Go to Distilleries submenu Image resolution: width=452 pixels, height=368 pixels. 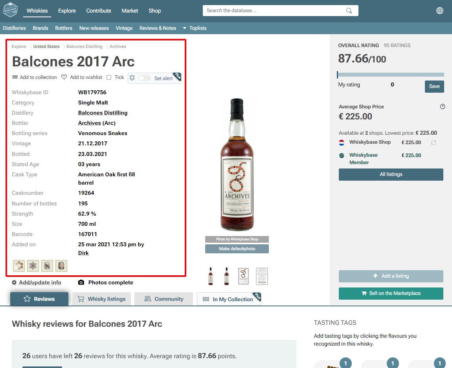click(15, 28)
